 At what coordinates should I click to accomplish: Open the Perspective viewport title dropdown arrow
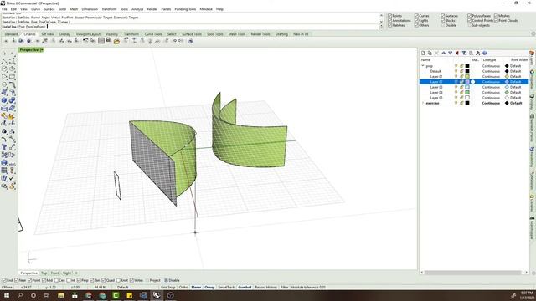(42, 50)
